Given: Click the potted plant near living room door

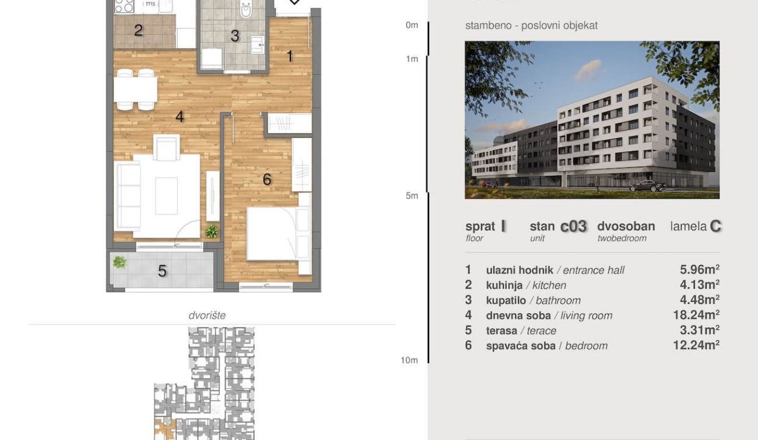Looking at the screenshot, I should click(212, 232).
